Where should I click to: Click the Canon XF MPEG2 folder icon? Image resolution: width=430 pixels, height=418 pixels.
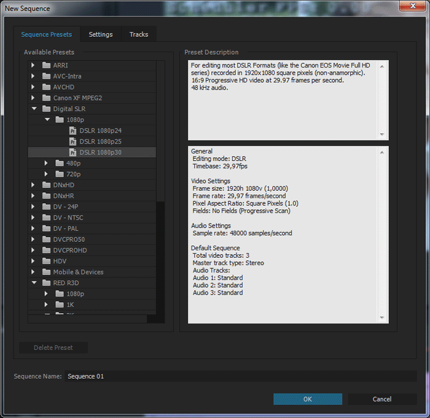[46, 98]
